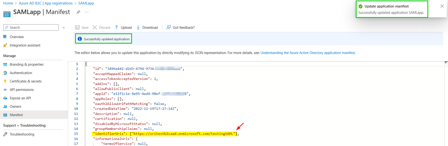Click the Integration assistant rocket icon
Screen dimensions: 448x146
coord(5,45)
